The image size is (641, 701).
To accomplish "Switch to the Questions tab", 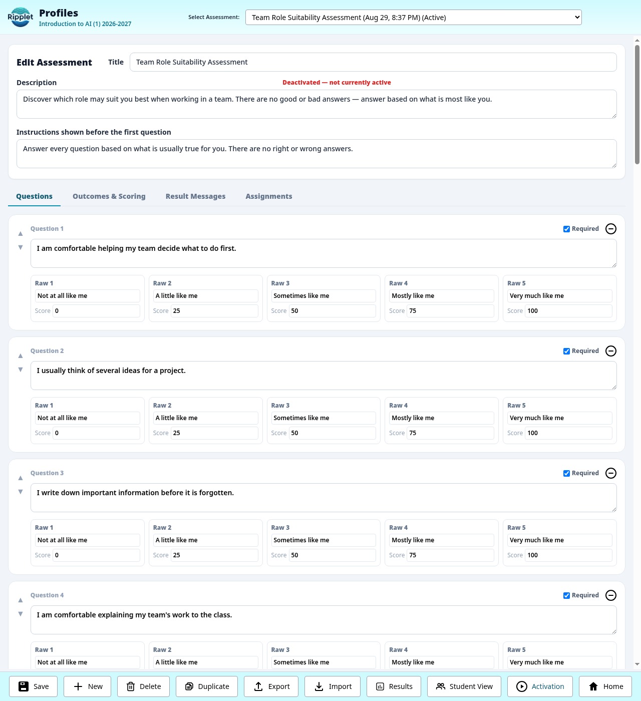I will (34, 196).
